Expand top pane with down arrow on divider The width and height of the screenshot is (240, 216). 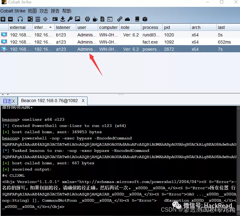(x=8, y=94)
